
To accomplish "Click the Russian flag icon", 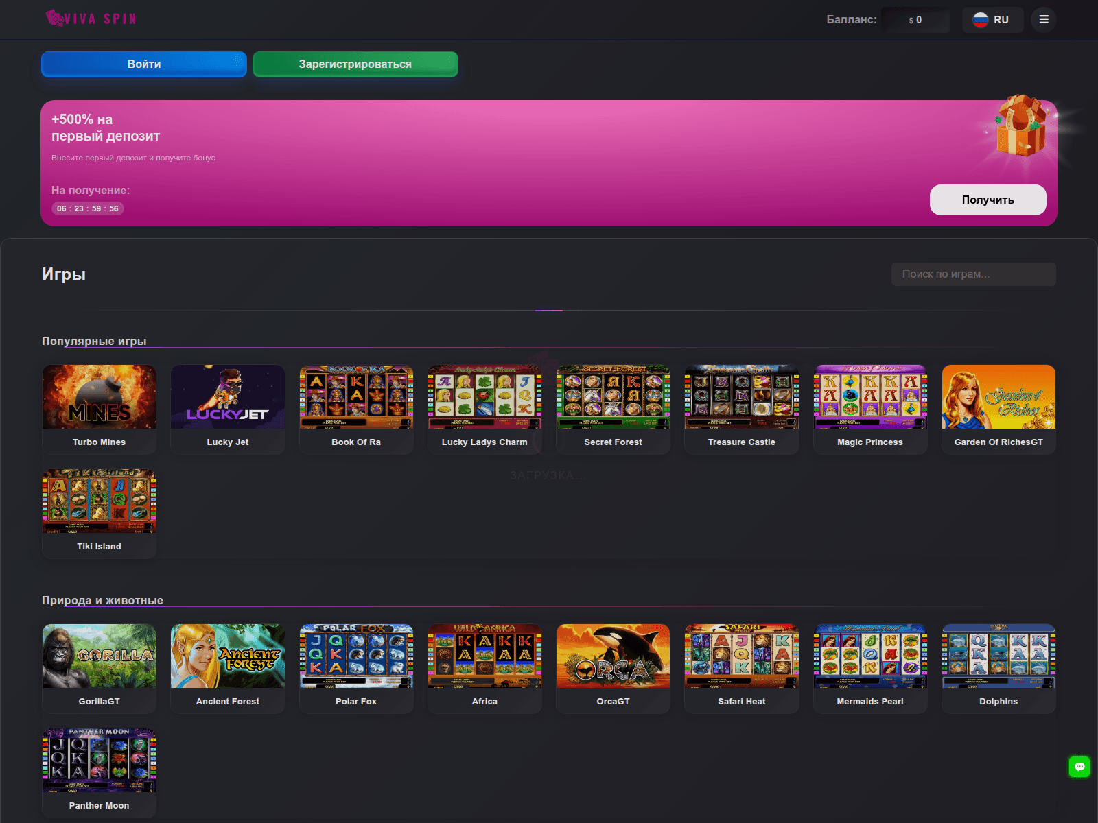I will pyautogui.click(x=981, y=20).
